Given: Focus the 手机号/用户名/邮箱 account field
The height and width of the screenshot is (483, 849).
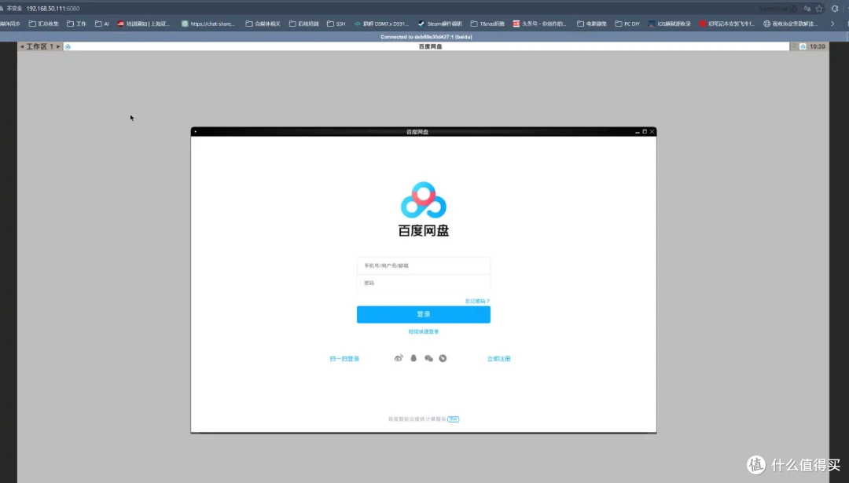Looking at the screenshot, I should click(424, 265).
